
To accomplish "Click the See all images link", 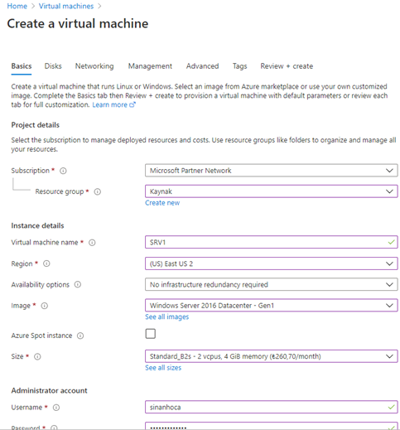I will [x=167, y=317].
